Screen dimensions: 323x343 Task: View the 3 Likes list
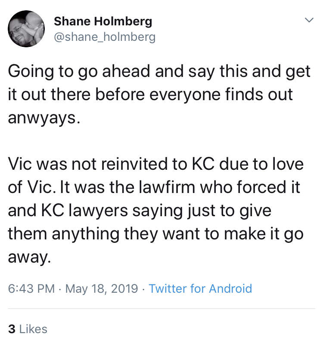[28, 329]
